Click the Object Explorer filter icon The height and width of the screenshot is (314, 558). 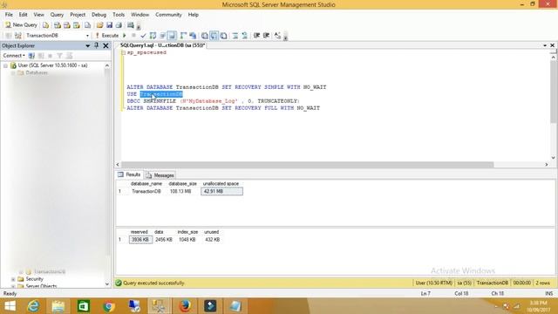tap(59, 56)
